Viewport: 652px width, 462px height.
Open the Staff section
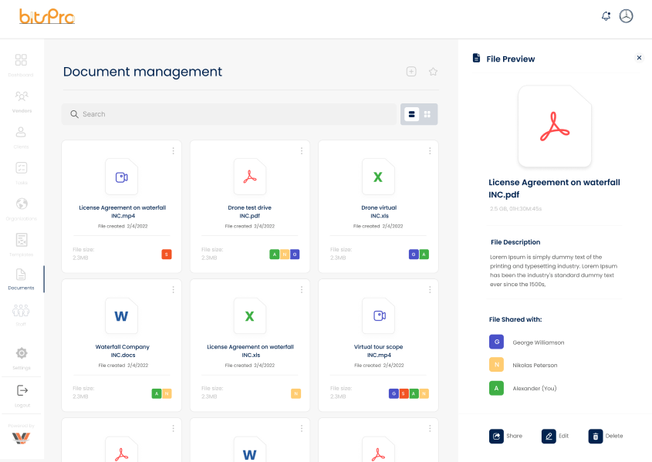21,315
